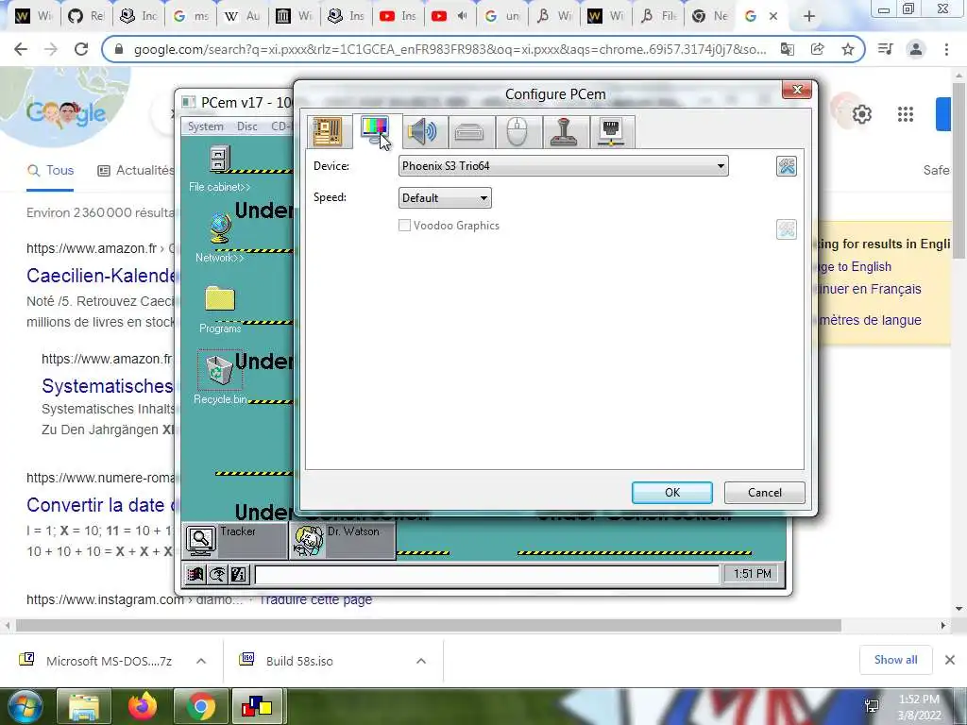Expand options for Build 58s.iso download

[420, 661]
